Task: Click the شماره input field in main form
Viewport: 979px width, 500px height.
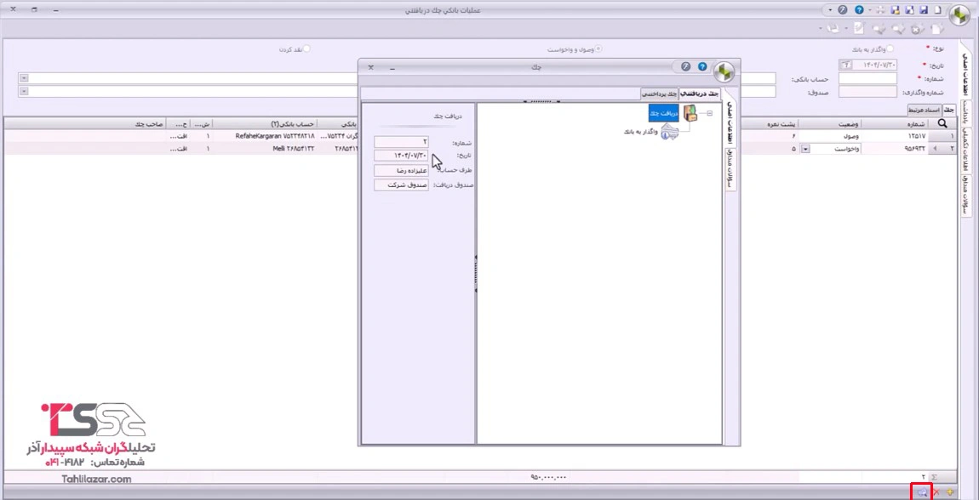Action: click(867, 78)
